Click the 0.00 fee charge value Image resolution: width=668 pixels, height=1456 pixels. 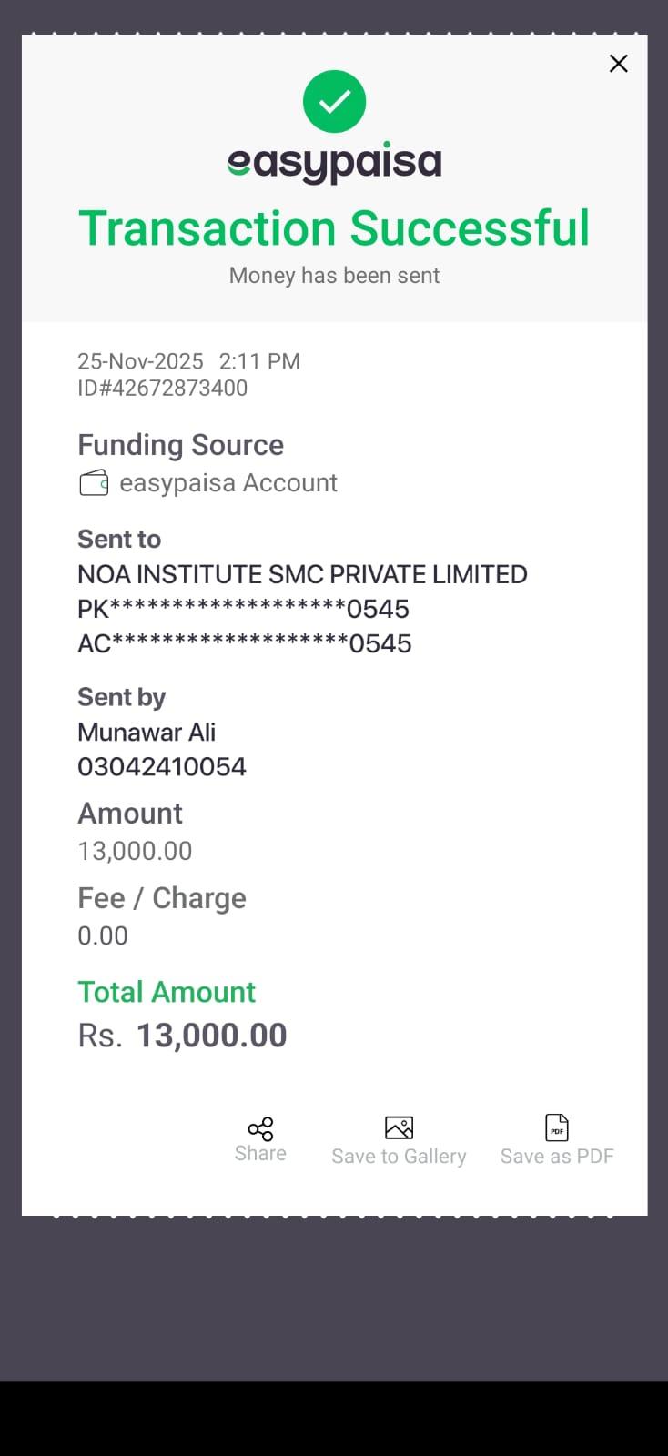pyautogui.click(x=103, y=935)
